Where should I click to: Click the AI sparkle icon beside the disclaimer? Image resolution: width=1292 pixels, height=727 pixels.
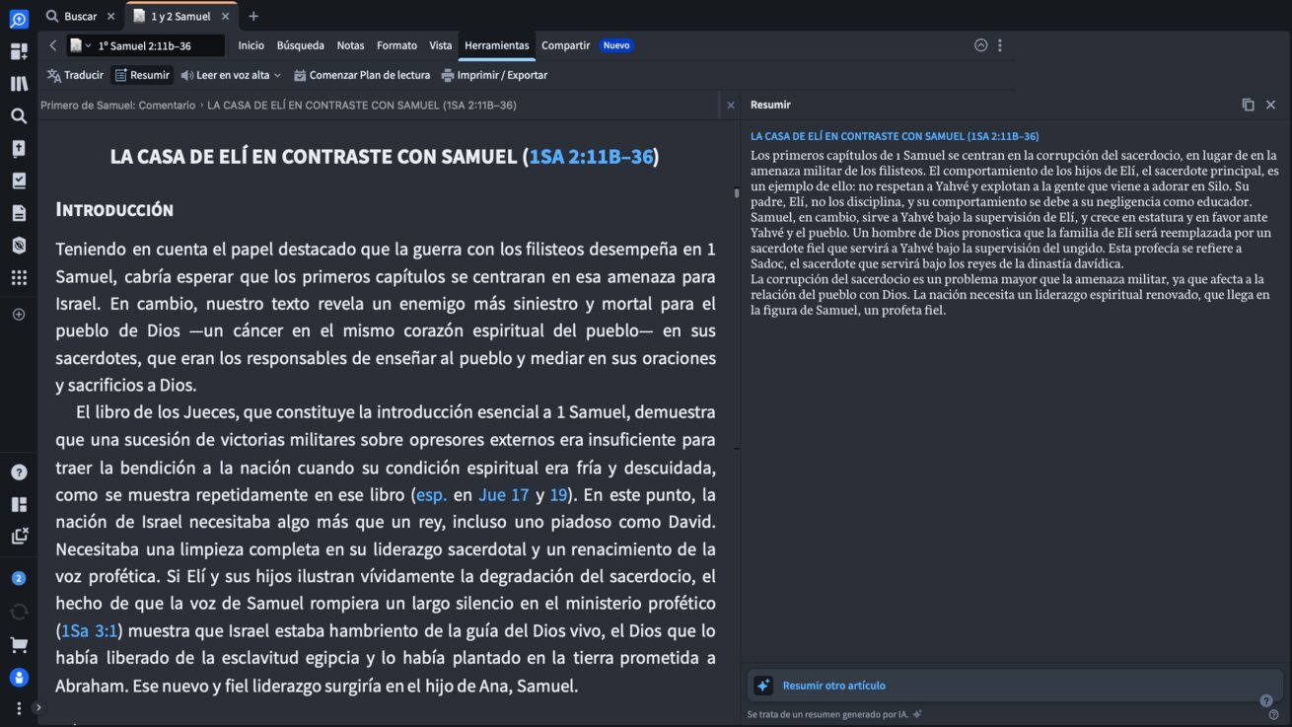pyautogui.click(x=917, y=714)
